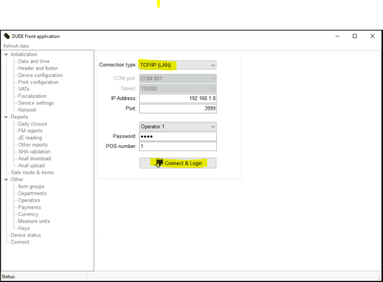This screenshot has width=383, height=282.
Task: Maximize the DUDE application window
Action: point(355,36)
